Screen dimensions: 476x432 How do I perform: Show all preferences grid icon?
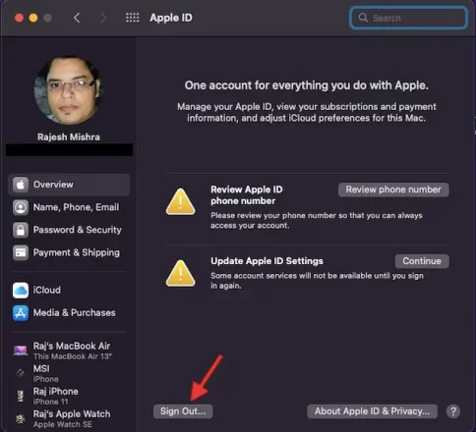[133, 18]
